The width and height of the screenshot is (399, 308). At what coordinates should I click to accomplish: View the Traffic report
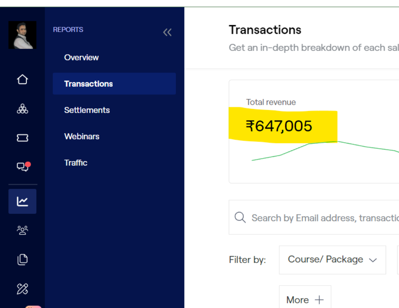[x=76, y=163]
